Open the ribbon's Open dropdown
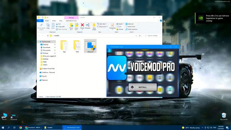The width and height of the screenshot is (231, 130). pyautogui.click(x=120, y=24)
